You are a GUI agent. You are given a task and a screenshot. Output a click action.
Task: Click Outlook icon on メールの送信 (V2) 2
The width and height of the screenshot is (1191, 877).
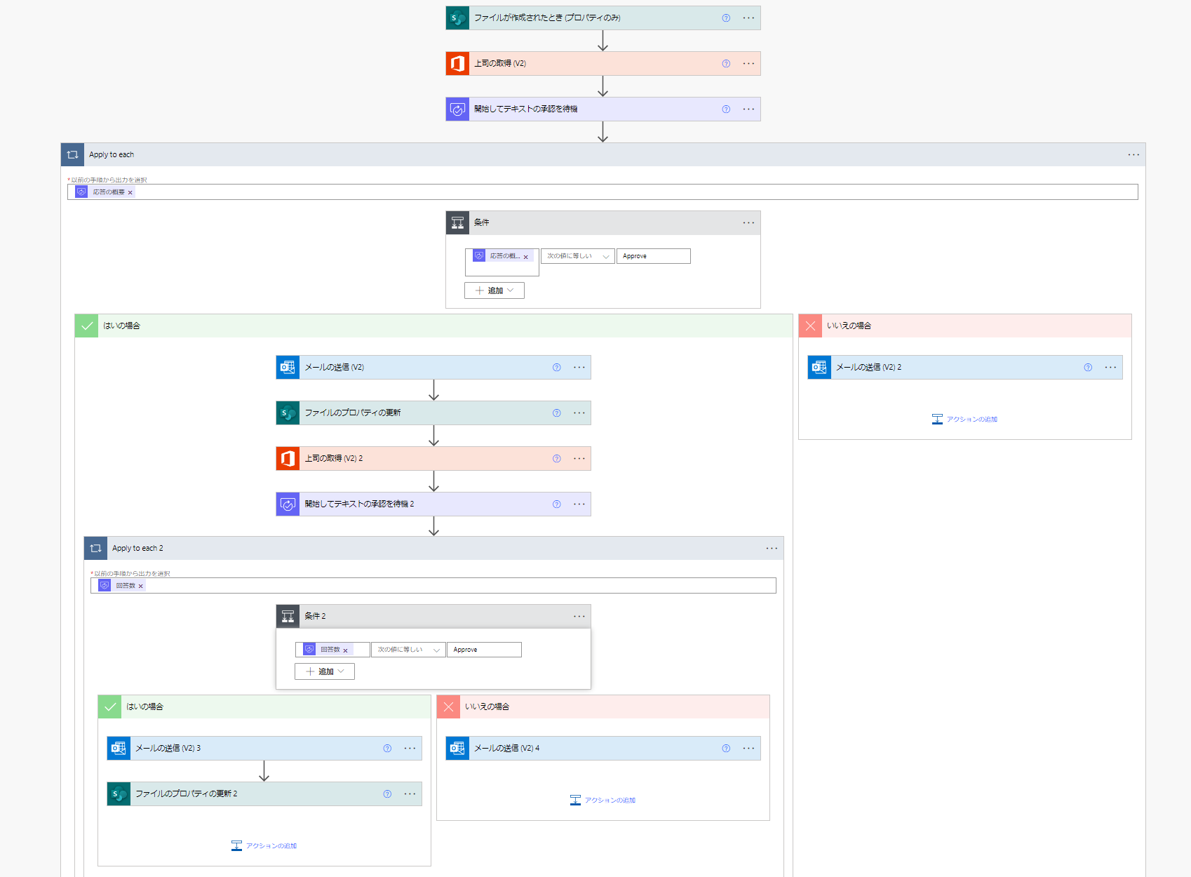(819, 368)
